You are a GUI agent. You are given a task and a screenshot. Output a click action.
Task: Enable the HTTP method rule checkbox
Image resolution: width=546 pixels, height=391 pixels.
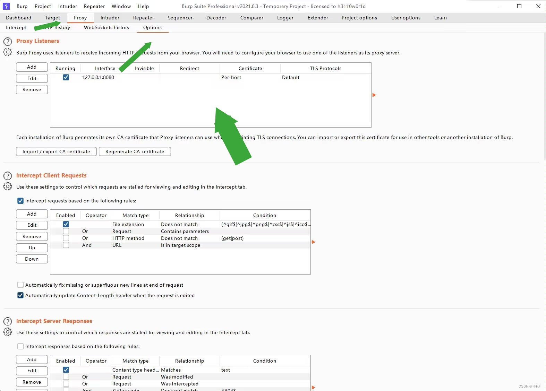tap(66, 238)
